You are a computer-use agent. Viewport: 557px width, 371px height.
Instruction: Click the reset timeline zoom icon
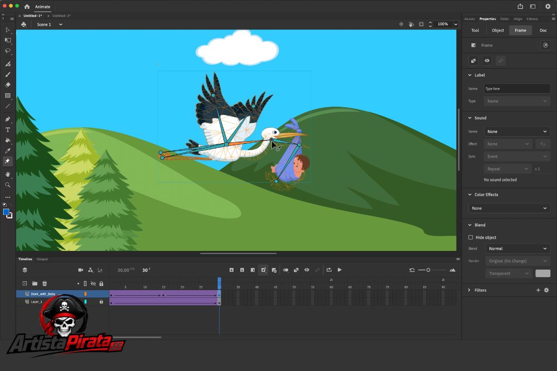click(412, 270)
